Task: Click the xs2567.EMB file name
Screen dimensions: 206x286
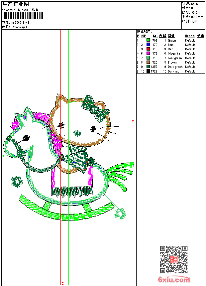Action: (21, 23)
